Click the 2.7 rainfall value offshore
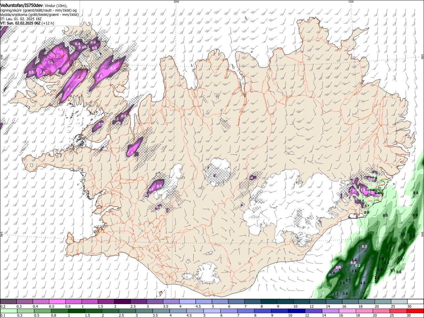Image resolution: width=424 pixels, height=318 pixels. click(348, 280)
